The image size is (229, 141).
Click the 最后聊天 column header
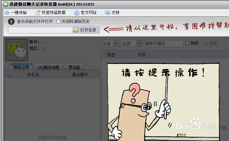[x=80, y=75]
